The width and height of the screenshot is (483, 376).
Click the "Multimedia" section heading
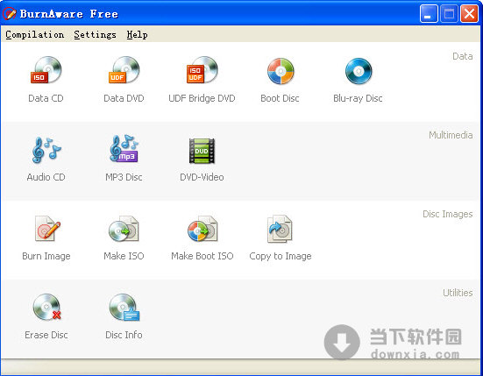(x=451, y=135)
